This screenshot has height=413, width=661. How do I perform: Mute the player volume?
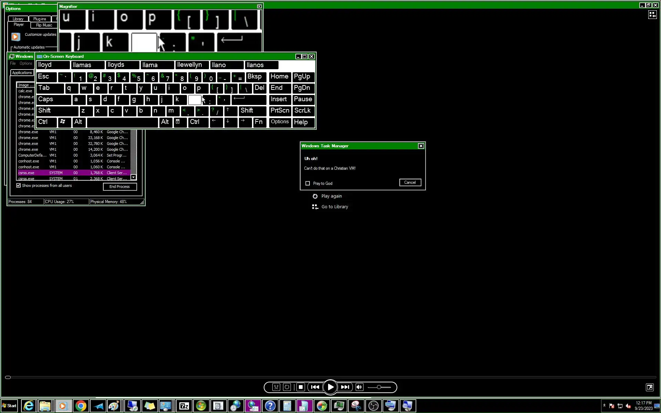coord(359,387)
